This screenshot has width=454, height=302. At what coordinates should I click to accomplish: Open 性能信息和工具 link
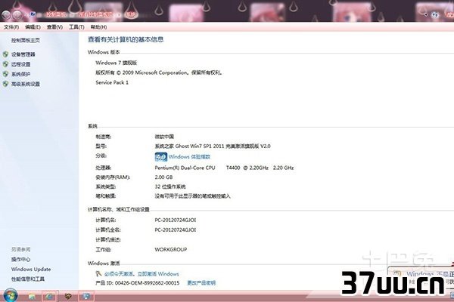click(x=28, y=279)
